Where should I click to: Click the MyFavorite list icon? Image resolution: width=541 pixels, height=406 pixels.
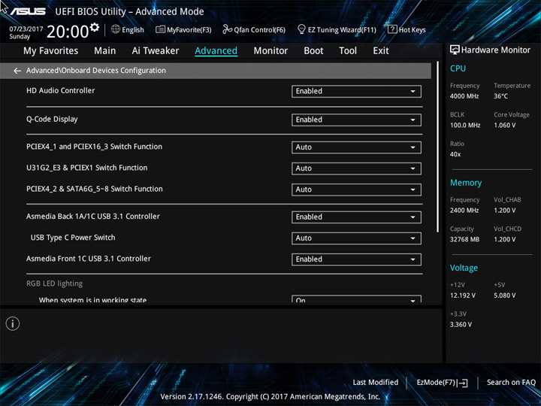pos(161,29)
